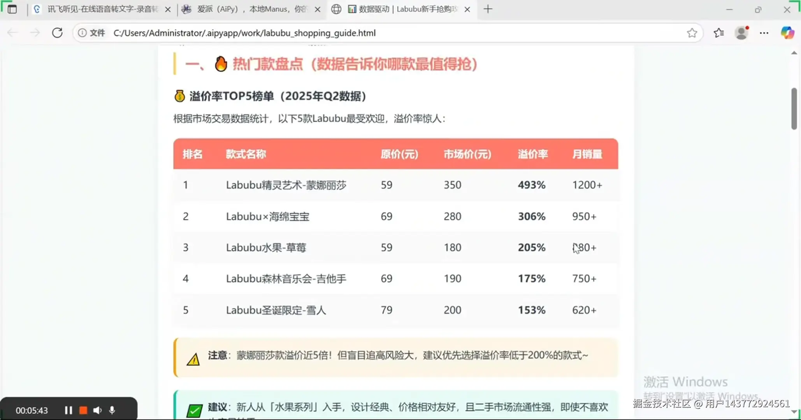Open a new tab with plus
The image size is (801, 420).
[488, 9]
